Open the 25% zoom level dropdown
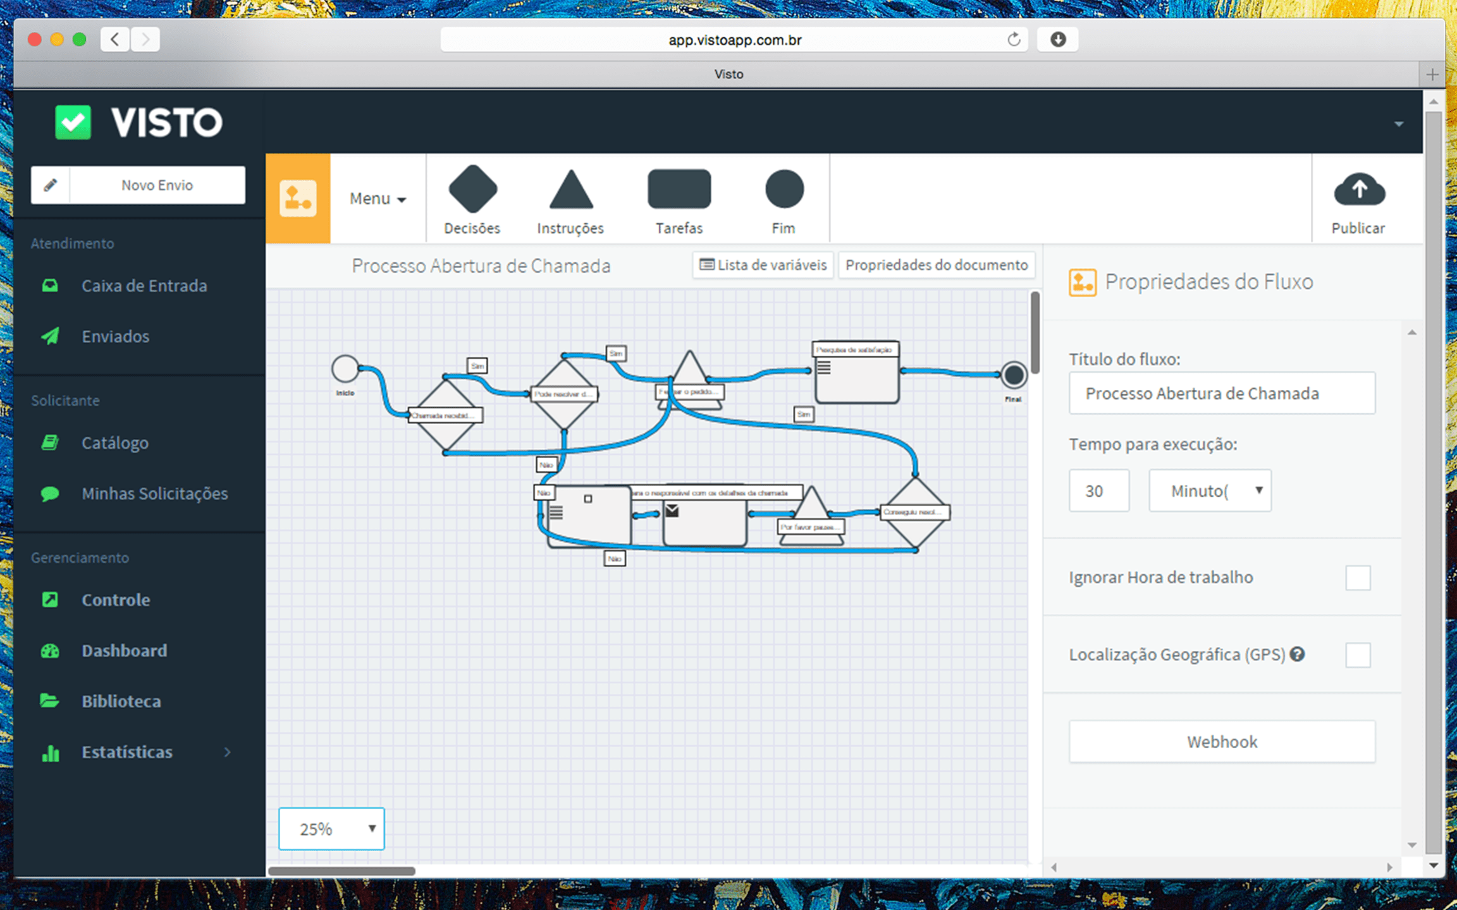 (x=331, y=828)
